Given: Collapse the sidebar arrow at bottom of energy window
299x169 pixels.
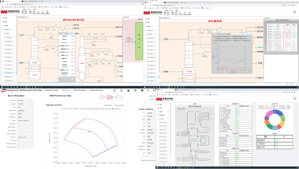Looking at the screenshot, I should coord(164,165).
